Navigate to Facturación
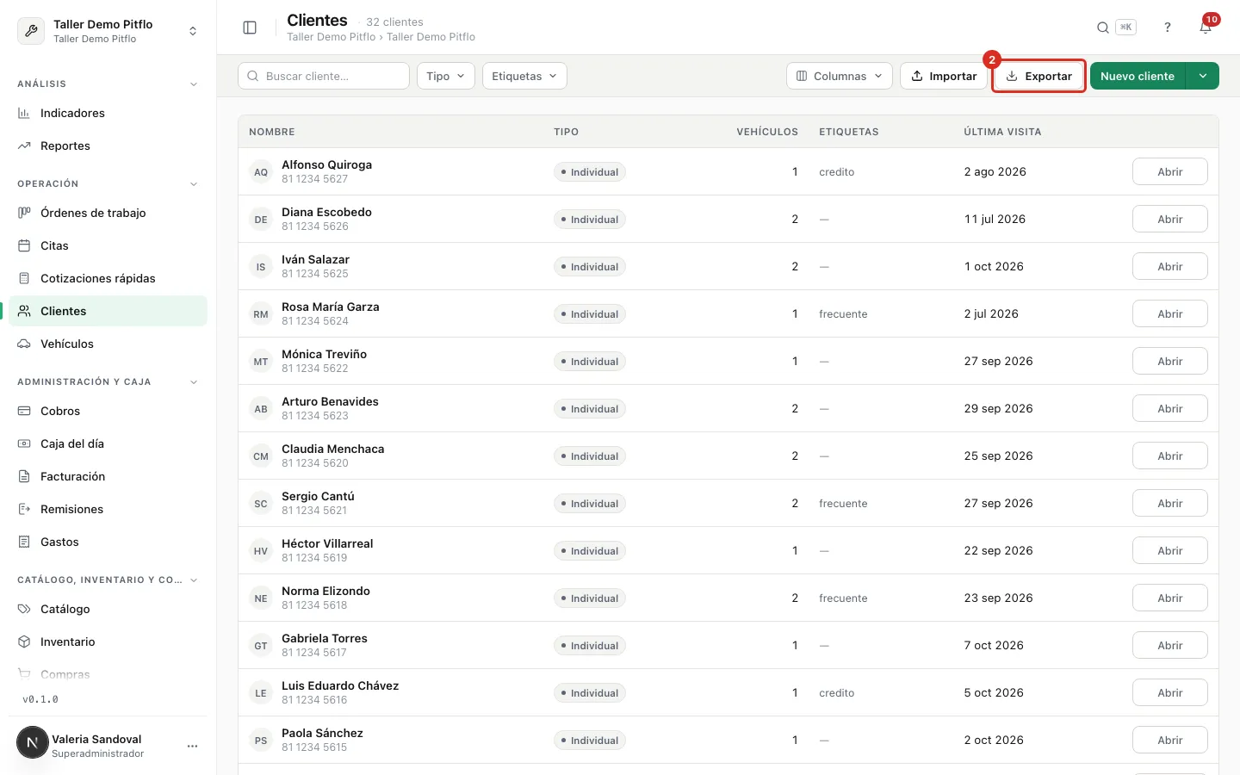Viewport: 1240px width, 775px height. [x=108, y=476]
